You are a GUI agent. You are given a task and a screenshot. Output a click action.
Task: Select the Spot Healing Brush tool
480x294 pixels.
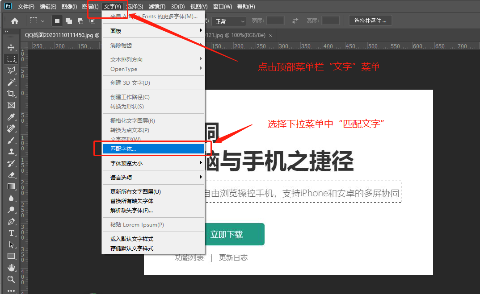tap(11, 128)
